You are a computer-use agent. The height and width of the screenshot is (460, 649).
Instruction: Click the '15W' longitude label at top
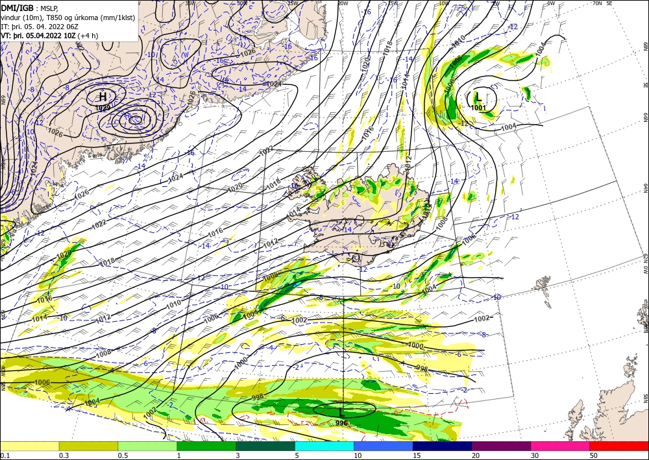(393, 3)
